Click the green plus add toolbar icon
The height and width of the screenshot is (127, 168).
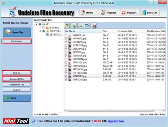pos(74,26)
